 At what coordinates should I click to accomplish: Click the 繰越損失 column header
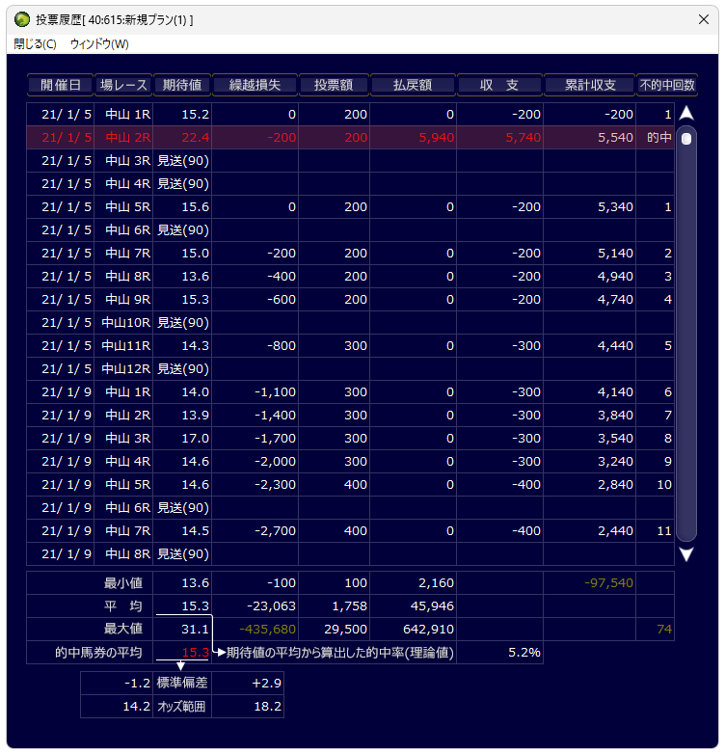tap(255, 85)
